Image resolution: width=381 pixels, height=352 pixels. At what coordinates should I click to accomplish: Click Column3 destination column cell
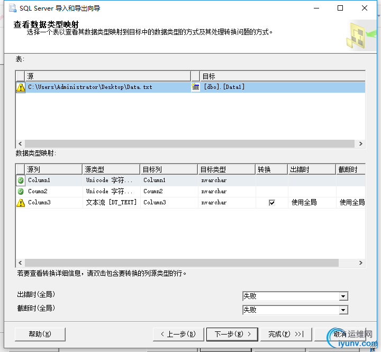tap(169, 203)
